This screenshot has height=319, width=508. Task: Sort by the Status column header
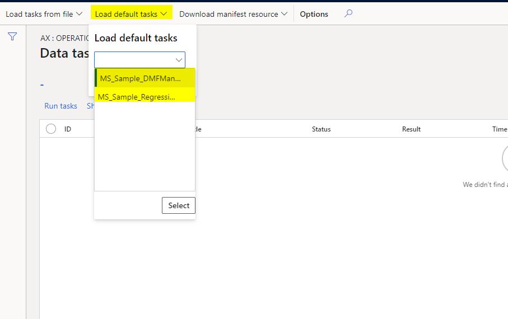point(321,129)
